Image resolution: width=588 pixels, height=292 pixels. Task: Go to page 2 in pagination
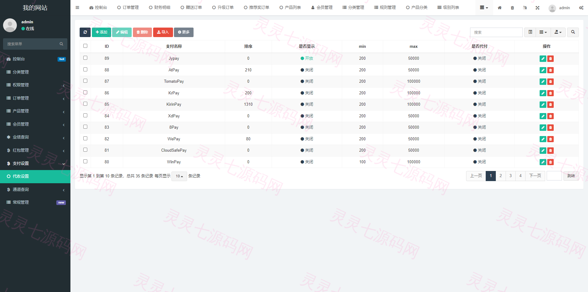(x=500, y=176)
